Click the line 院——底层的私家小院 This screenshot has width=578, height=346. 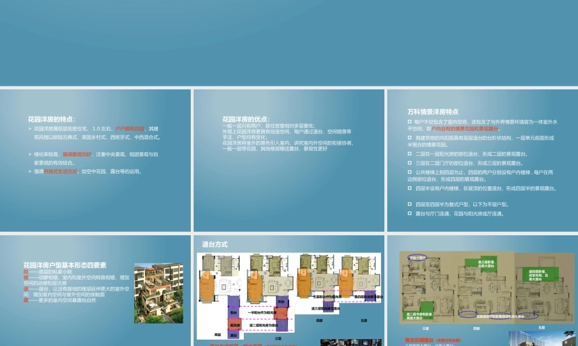point(48,272)
